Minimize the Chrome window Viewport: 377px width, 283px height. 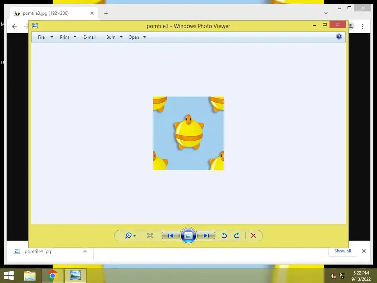[x=339, y=8]
